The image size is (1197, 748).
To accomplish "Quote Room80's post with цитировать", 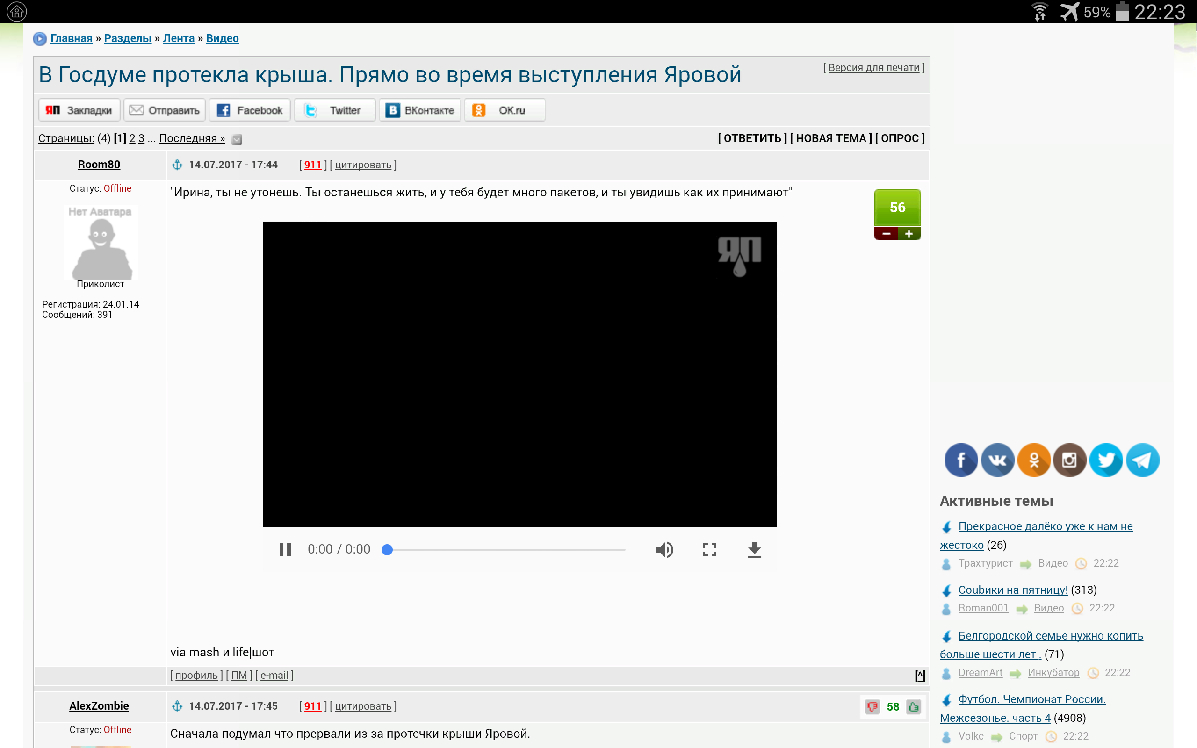I will click(x=363, y=165).
